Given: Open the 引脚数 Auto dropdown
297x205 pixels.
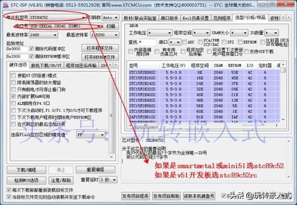Looking at the screenshot, I should [110, 18].
